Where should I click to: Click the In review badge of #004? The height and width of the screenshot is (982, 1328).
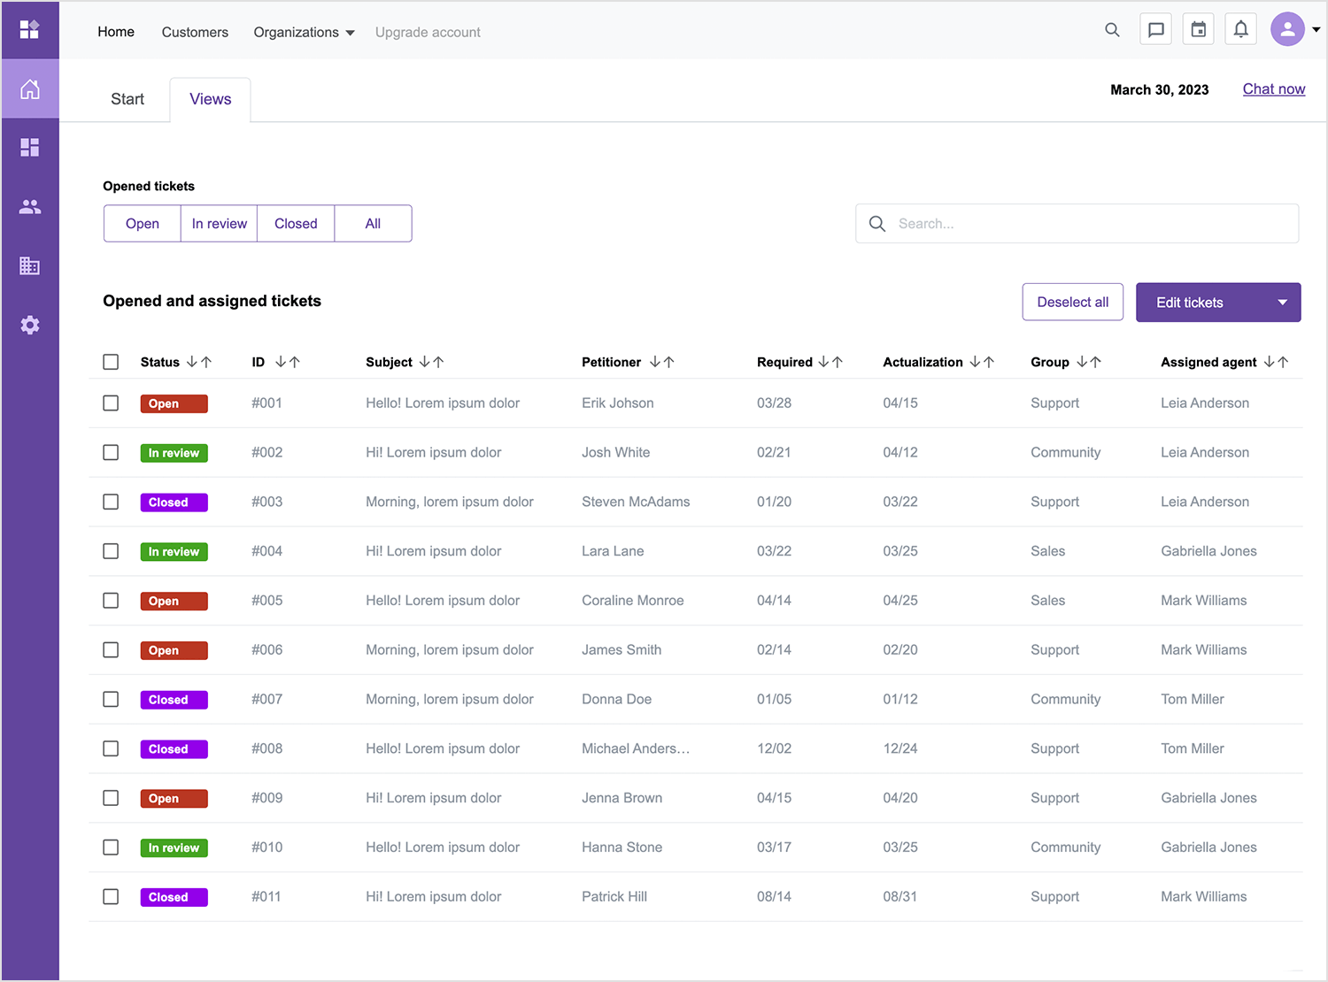click(x=174, y=552)
